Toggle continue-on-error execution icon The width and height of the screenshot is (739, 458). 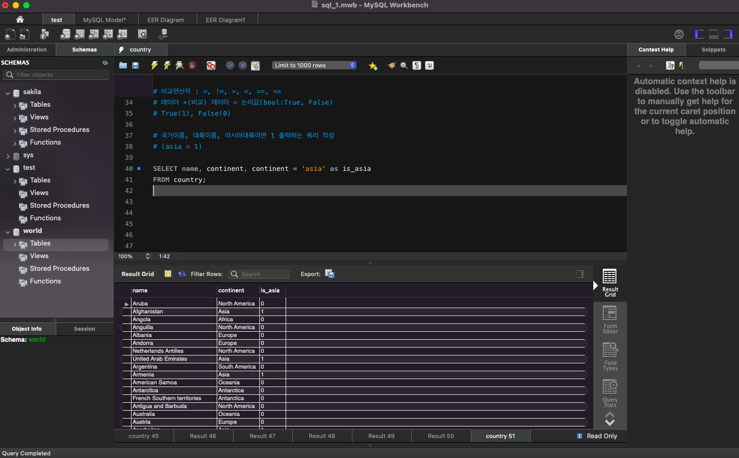[211, 66]
